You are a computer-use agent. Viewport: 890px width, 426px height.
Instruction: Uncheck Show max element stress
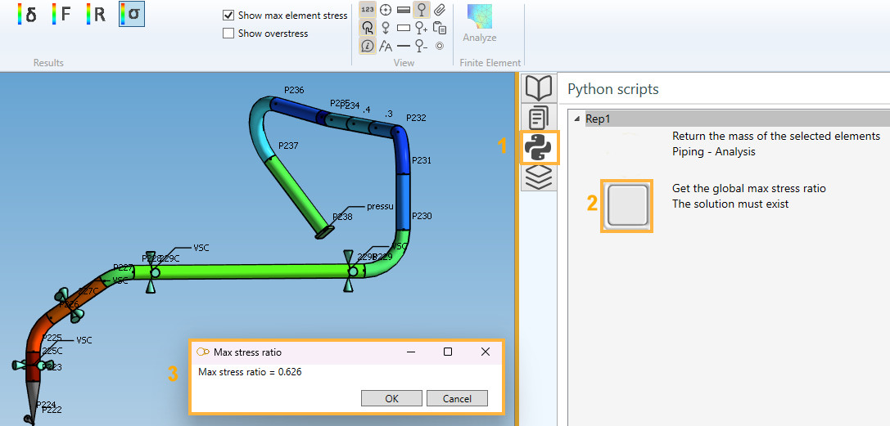229,16
